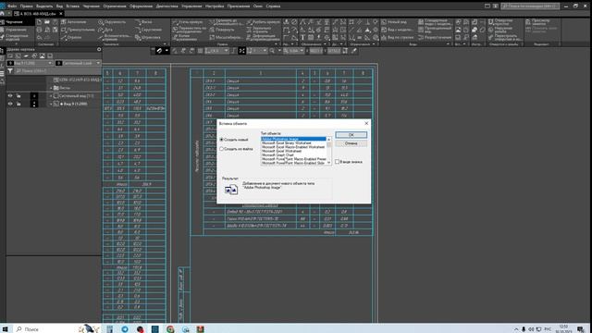592x333 pixels.
Task: Select the Вспомогательная прямая tool
Action: click(x=114, y=37)
